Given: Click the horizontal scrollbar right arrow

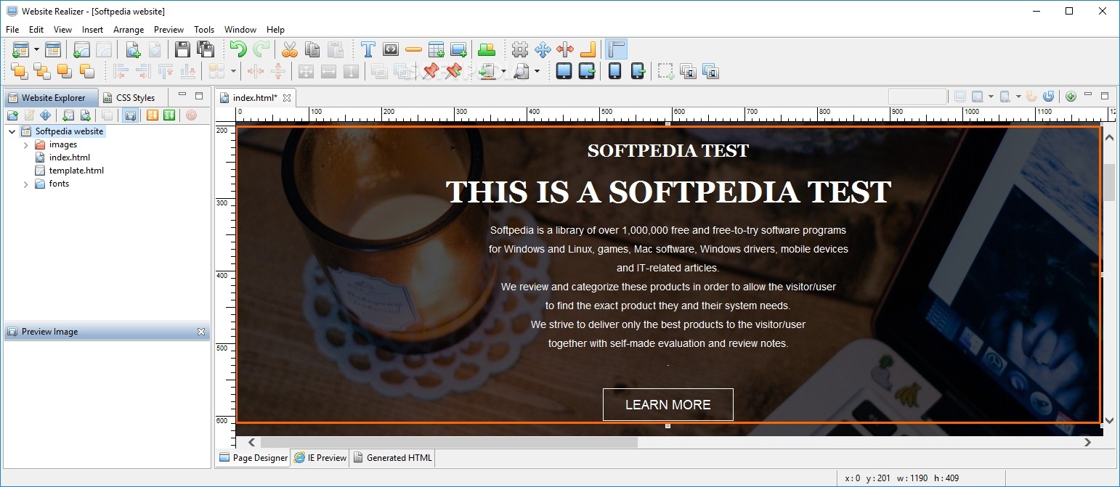Looking at the screenshot, I should pos(1087,442).
